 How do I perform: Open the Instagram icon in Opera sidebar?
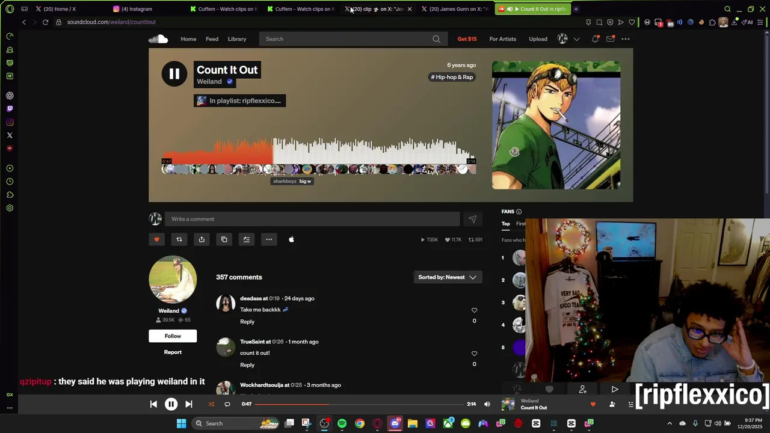coord(10,122)
